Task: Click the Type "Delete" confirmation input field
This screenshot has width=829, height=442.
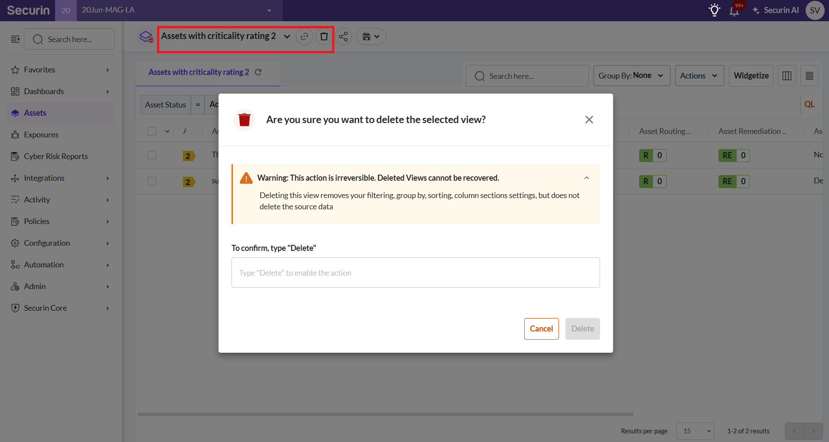Action: coord(416,273)
